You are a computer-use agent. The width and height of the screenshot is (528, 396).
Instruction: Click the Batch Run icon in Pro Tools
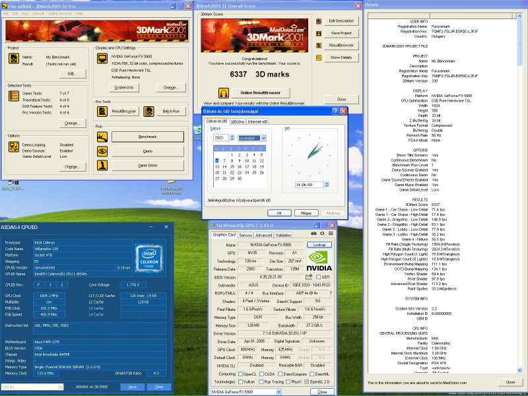point(149,112)
